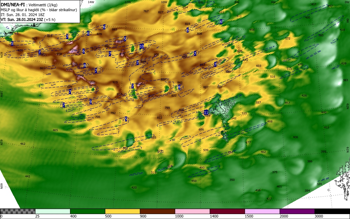
Task: Click the 900 legend threshold label
Action: click(143, 216)
